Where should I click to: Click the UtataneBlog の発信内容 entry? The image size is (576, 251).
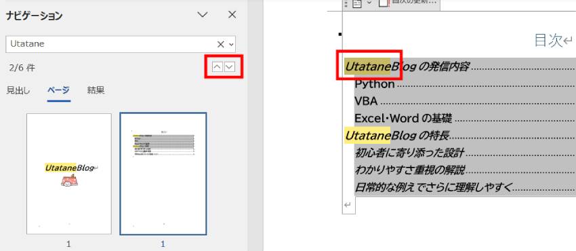[x=407, y=66]
